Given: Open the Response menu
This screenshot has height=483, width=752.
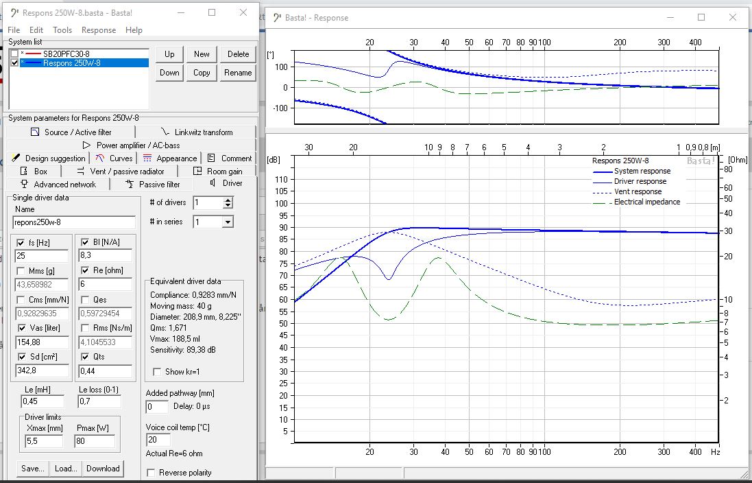Looking at the screenshot, I should (x=99, y=30).
